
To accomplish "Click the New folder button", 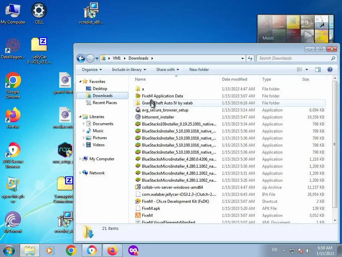I will pos(199,70).
